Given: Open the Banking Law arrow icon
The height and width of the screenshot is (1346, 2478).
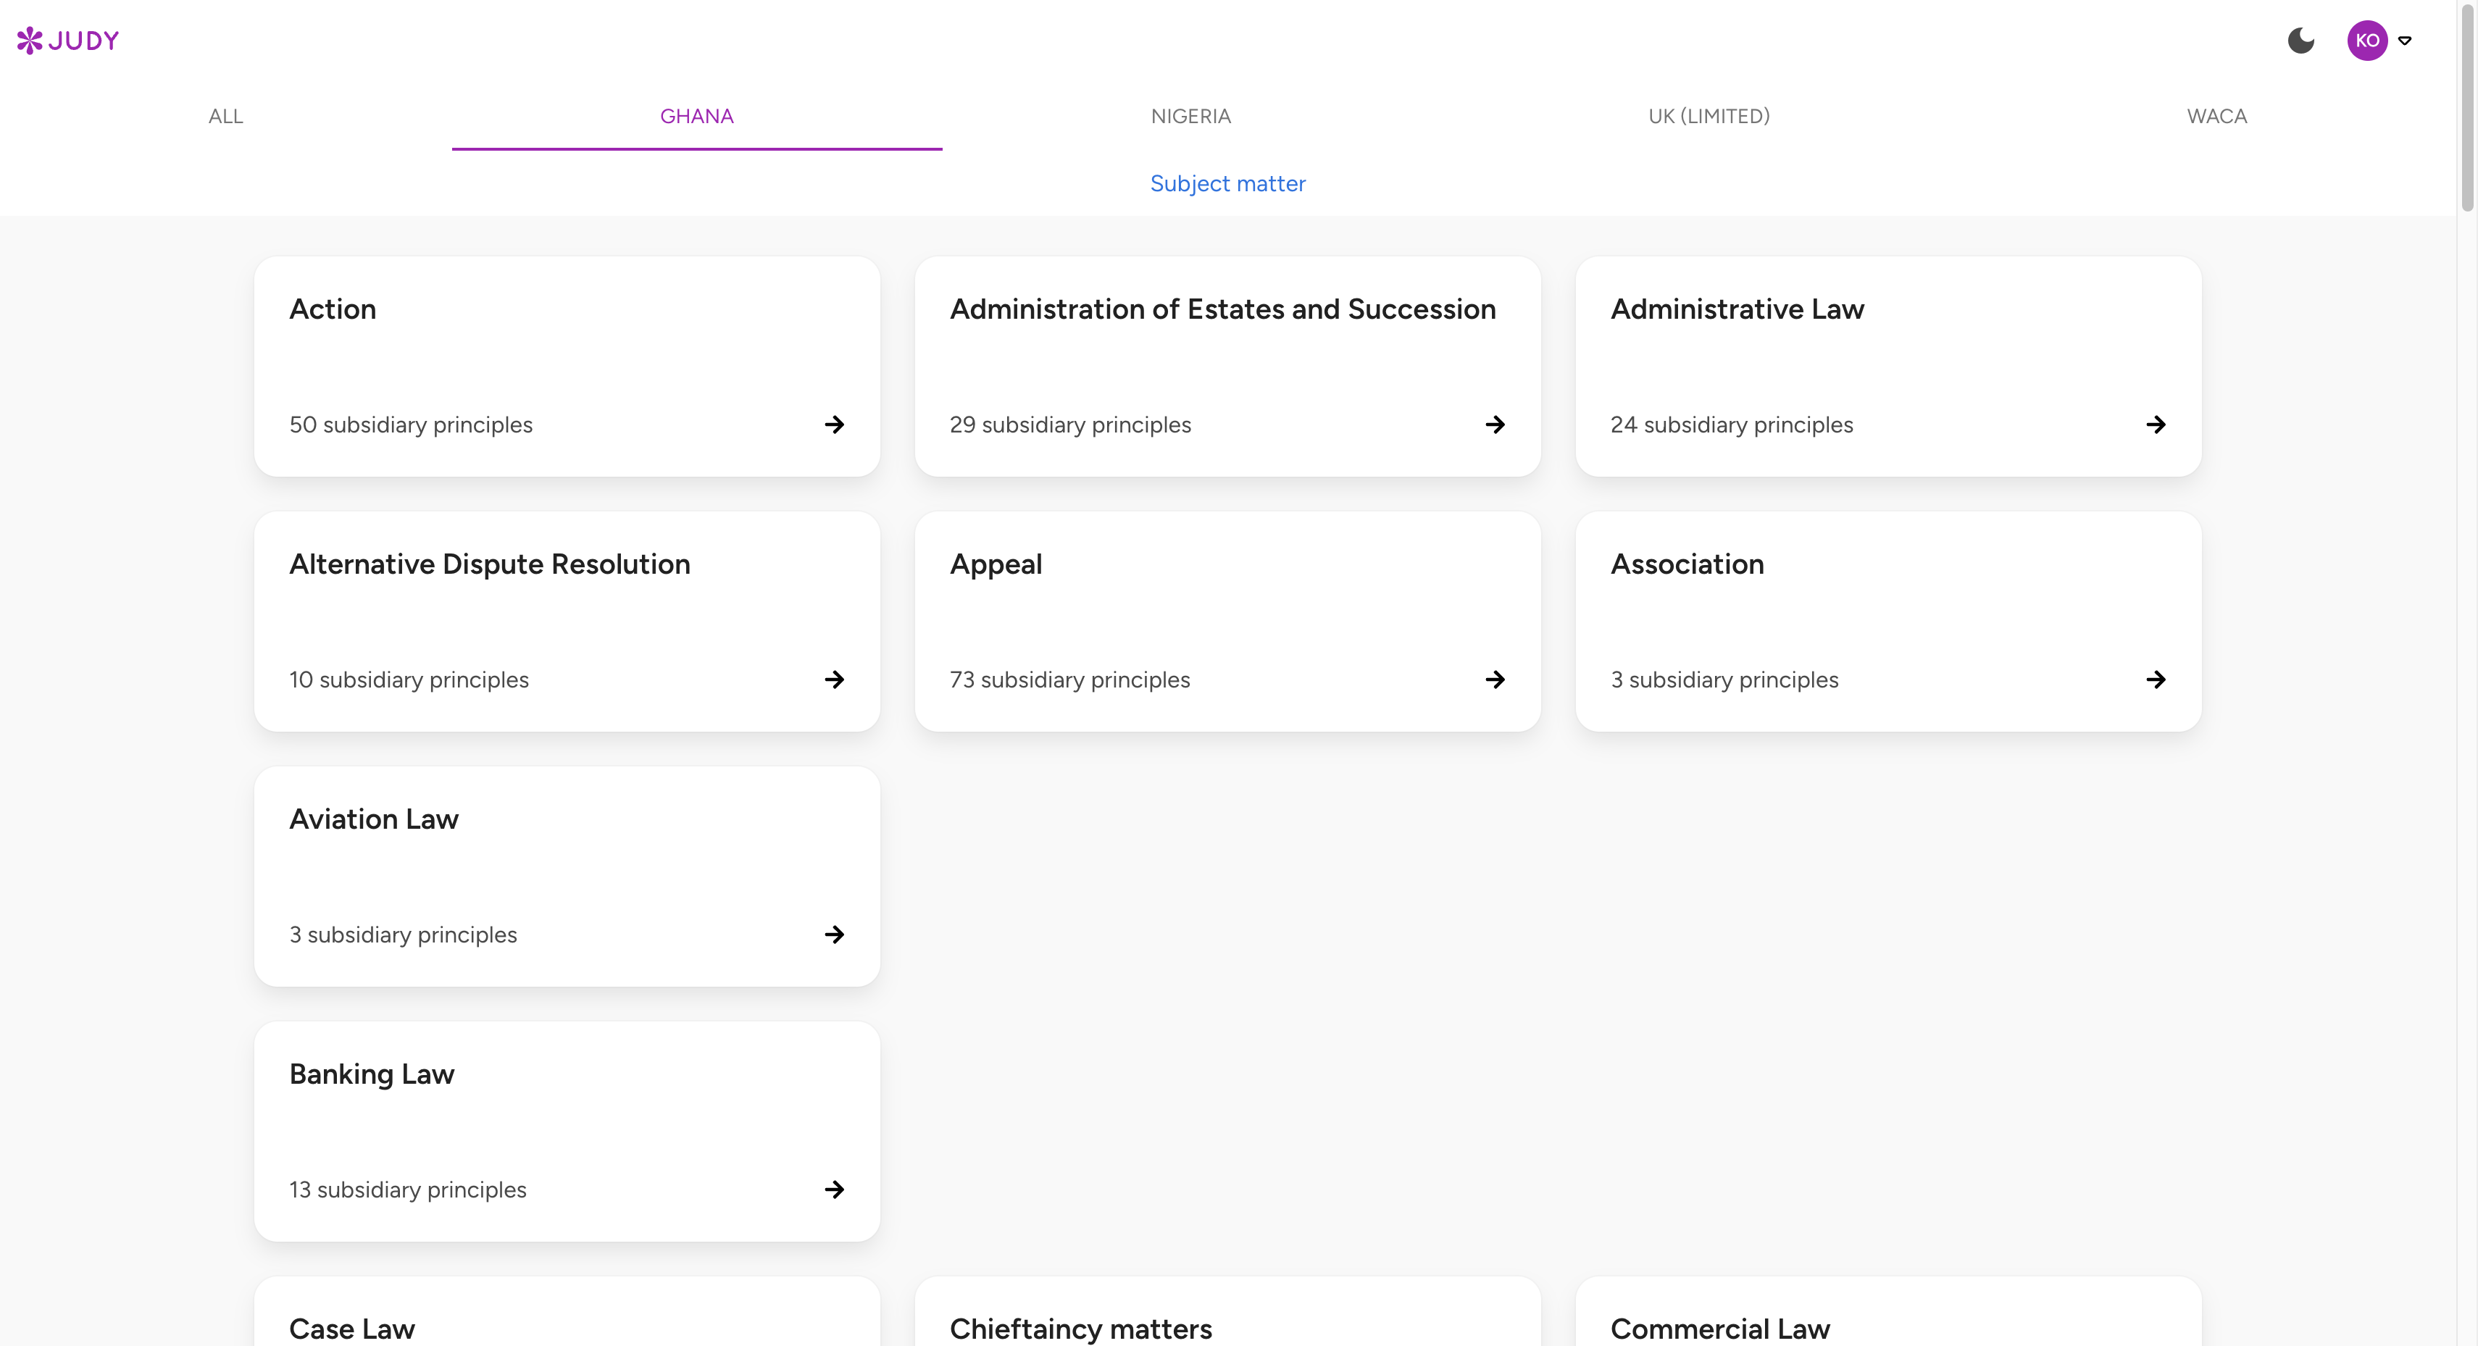Looking at the screenshot, I should pos(833,1190).
